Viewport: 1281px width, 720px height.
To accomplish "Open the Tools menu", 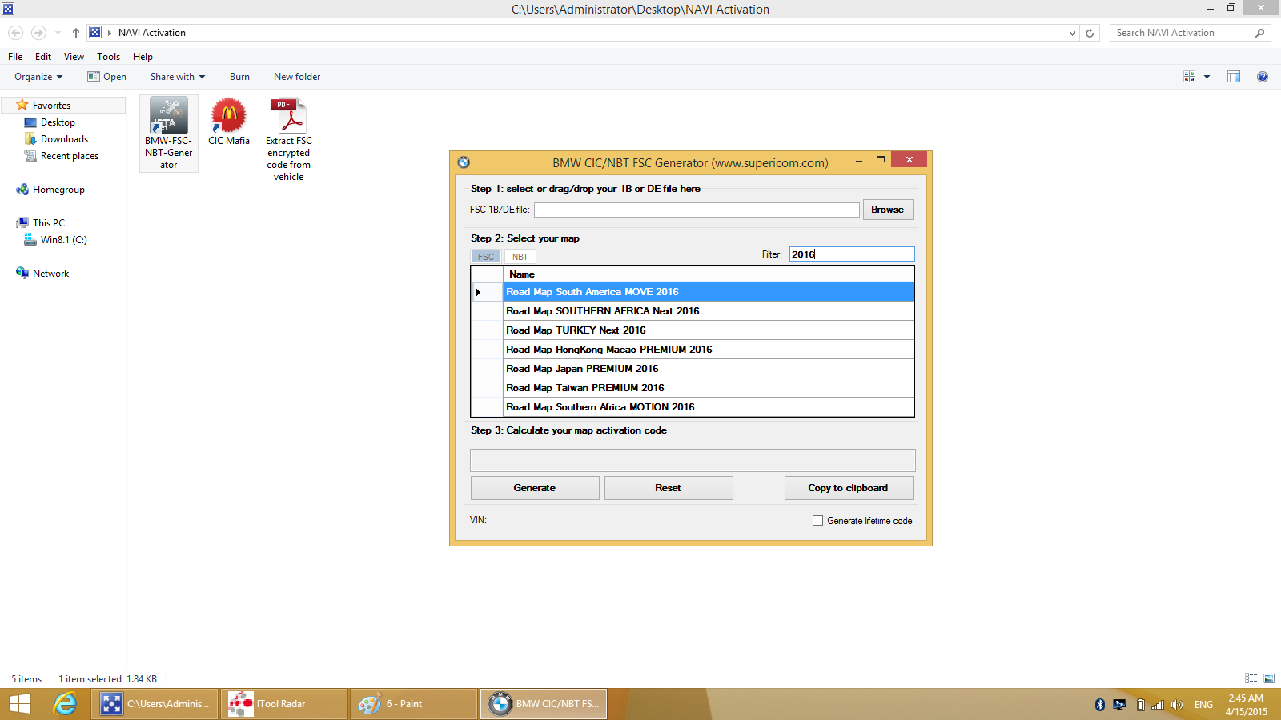I will (x=108, y=57).
